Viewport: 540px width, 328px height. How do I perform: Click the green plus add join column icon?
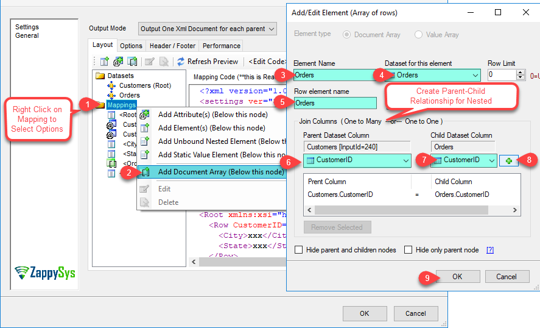509,161
